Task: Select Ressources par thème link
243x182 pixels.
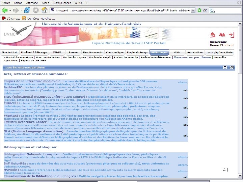Action: click(192, 57)
